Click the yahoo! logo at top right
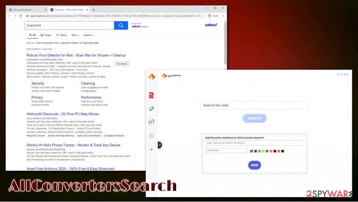Screen dimensions: 358x202 pos(211,25)
